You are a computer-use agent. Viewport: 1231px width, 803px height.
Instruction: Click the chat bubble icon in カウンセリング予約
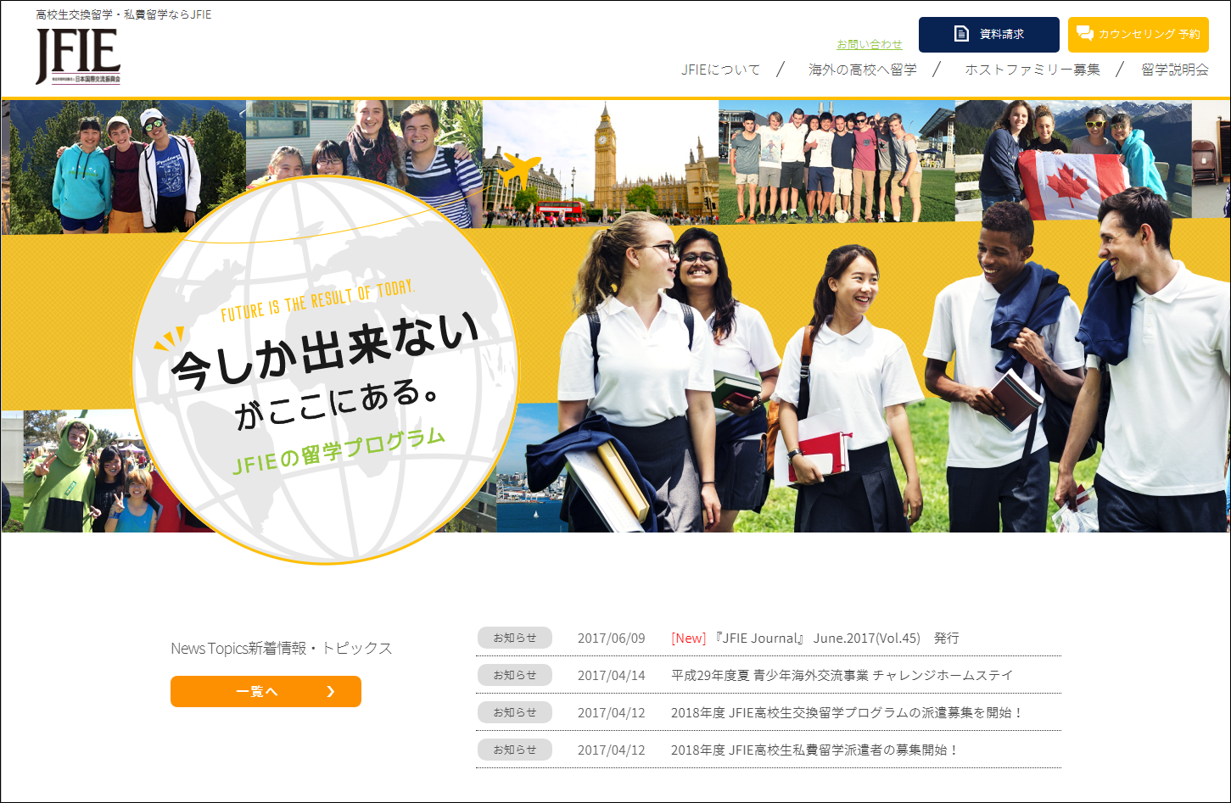[1085, 34]
